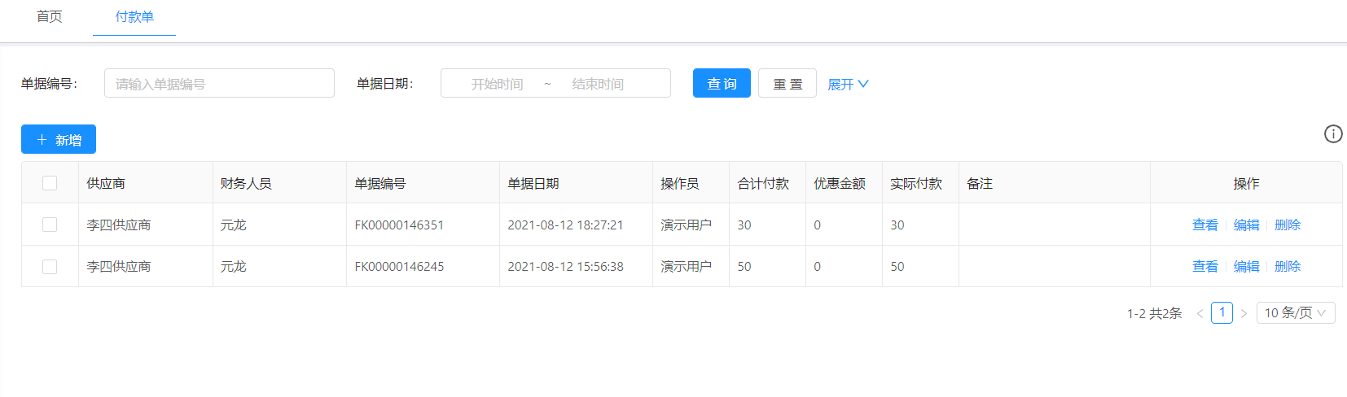Expand more filters with 展开

point(848,84)
